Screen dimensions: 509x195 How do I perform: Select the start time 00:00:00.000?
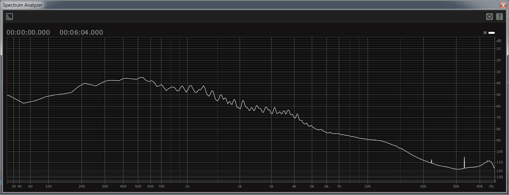28,32
